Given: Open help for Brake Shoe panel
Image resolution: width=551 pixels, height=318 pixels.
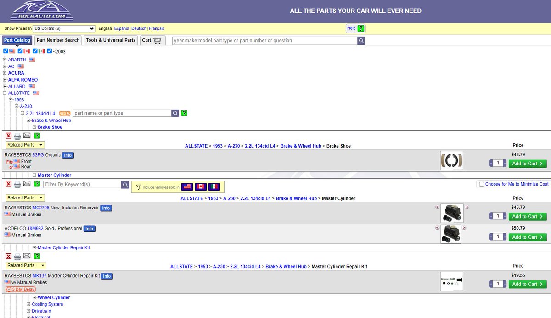Looking at the screenshot, I should tap(37, 136).
